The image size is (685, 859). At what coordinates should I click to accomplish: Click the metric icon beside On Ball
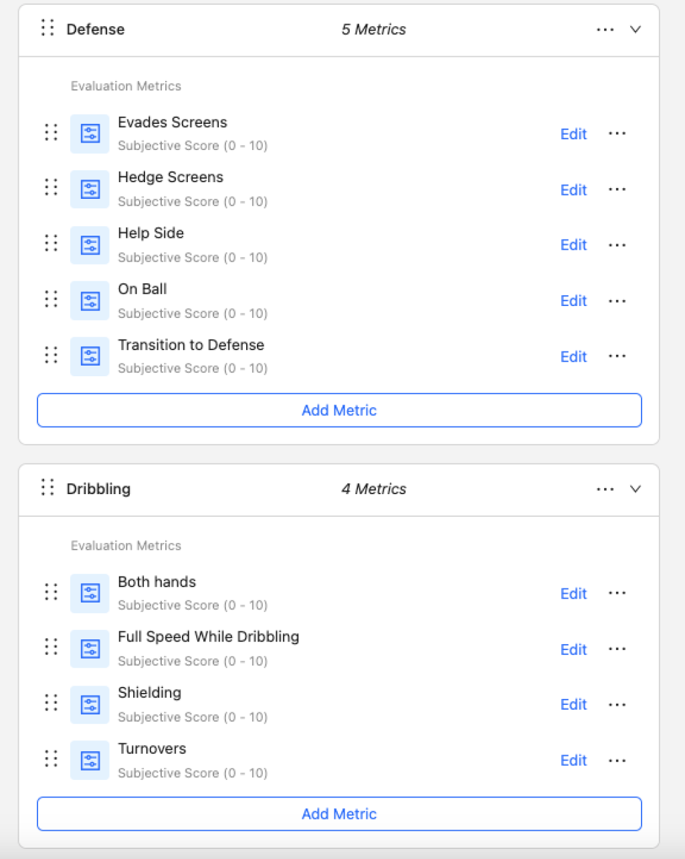pos(90,301)
